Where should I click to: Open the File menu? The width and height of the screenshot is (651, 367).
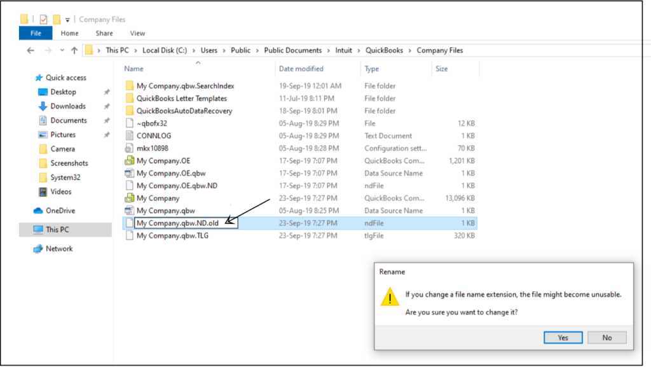pos(35,32)
